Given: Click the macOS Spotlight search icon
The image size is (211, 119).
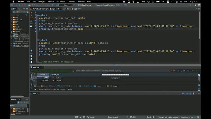Looking at the screenshot, I should [x=172, y=2].
